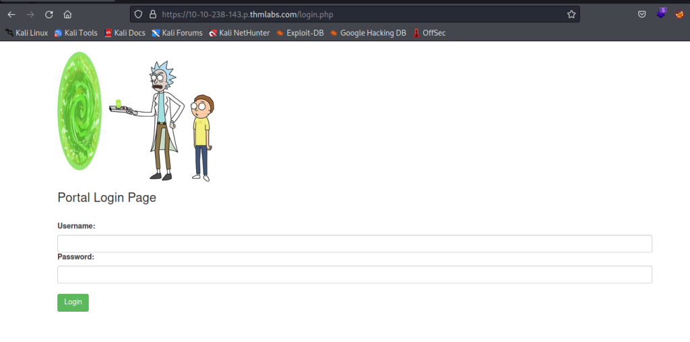
Task: Open the Google Hacking DB bookmark
Action: point(368,33)
